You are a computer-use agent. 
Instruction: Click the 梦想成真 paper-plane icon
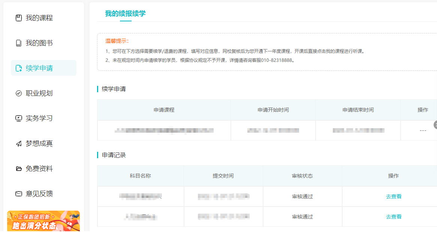18,143
